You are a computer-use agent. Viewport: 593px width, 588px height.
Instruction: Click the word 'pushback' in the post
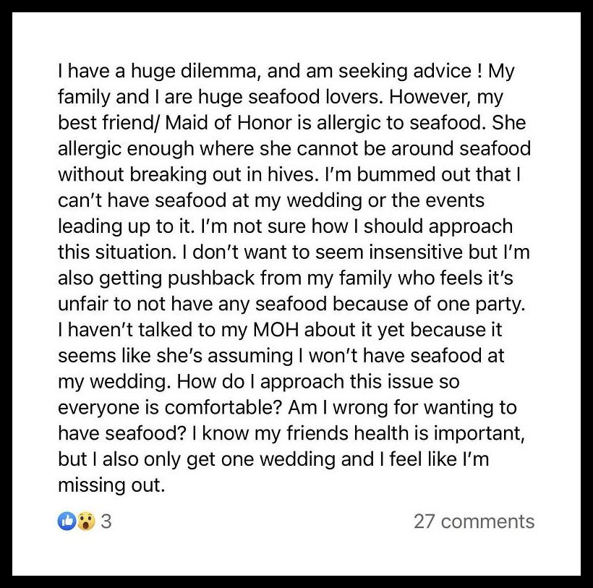(210, 278)
